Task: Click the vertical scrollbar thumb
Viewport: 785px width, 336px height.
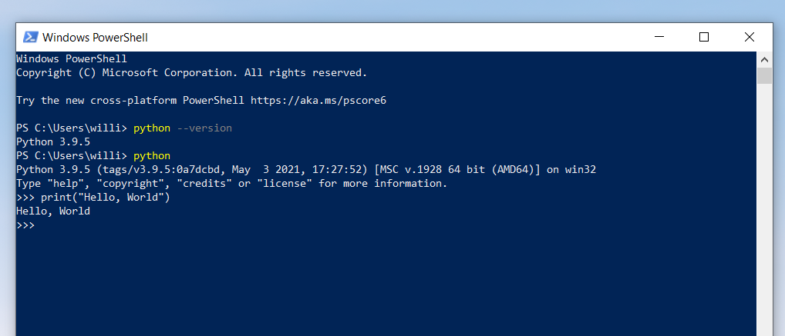Action: 764,76
